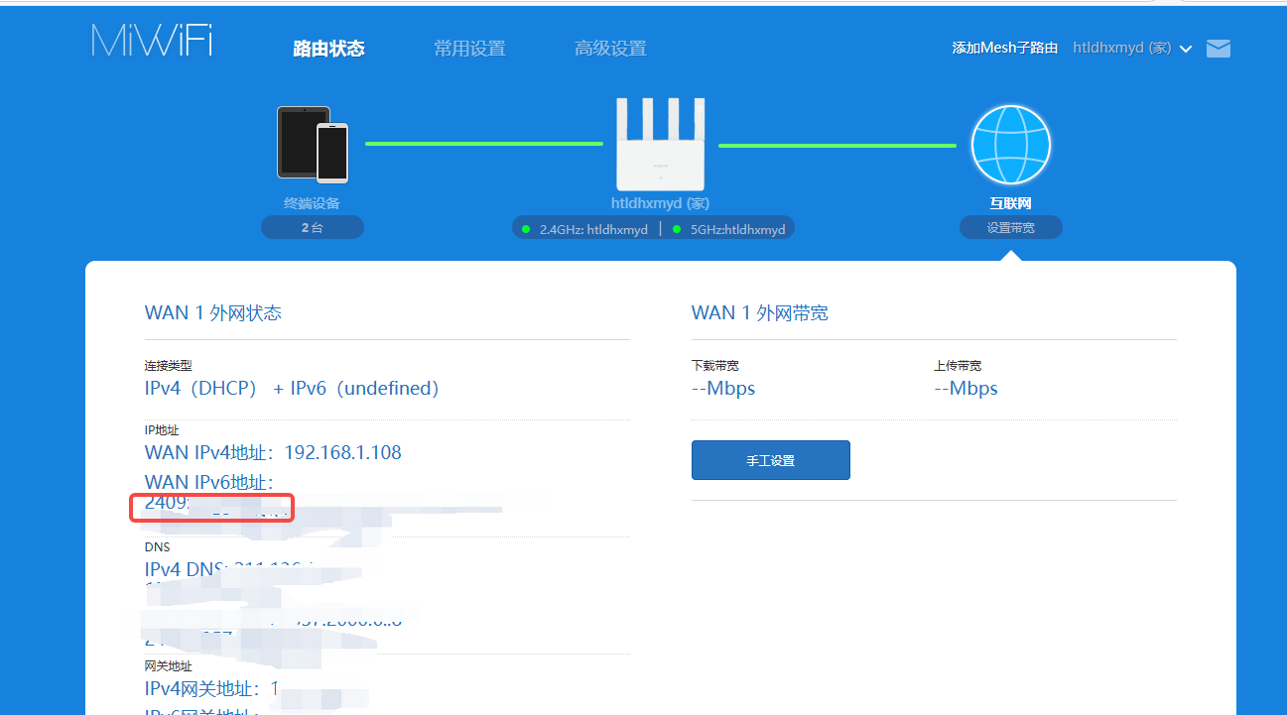The width and height of the screenshot is (1287, 715).
Task: Select the 2.4GHz: htldhxmyd network label
Action: [x=593, y=229]
